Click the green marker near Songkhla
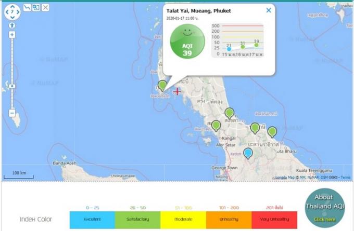354x231 pixels. (x=230, y=113)
